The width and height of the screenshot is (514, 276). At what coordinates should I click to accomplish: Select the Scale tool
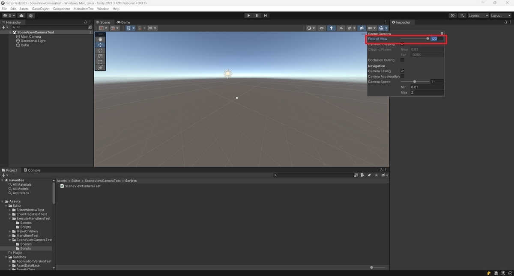100,56
